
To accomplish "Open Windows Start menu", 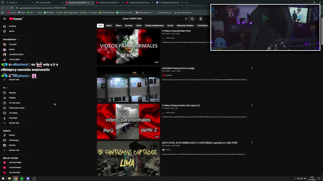I will 3,178.
